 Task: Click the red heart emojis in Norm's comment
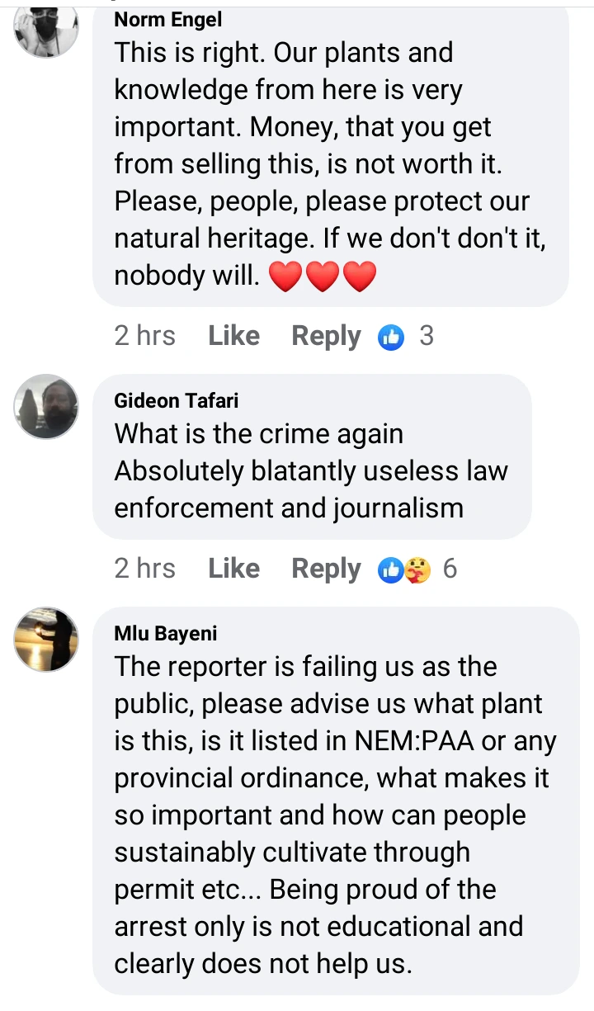323,277
